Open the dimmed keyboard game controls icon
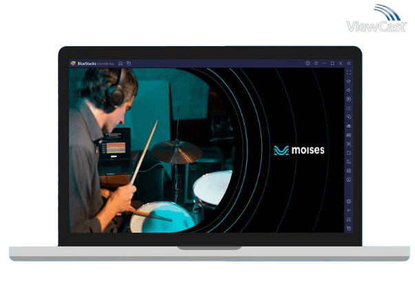 [x=349, y=108]
